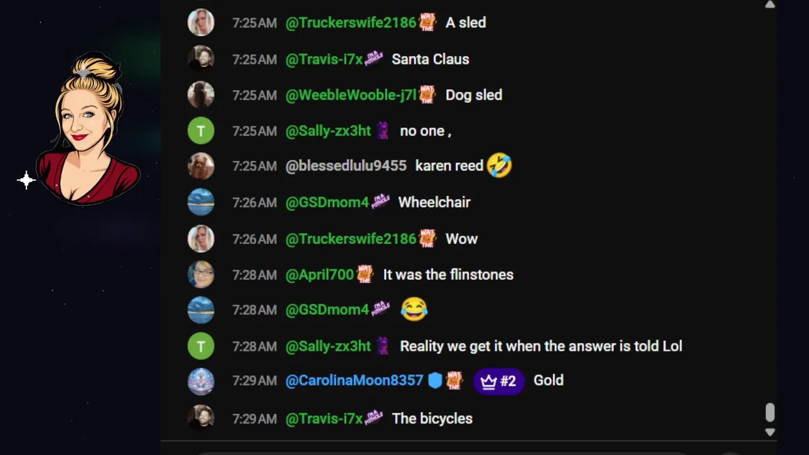Viewport: 809px width, 455px height.
Task: Click the chat scrollbar thumb
Action: tap(770, 413)
